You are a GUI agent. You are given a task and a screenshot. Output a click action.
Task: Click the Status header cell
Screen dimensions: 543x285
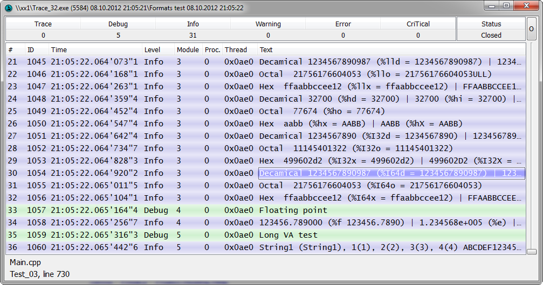491,24
